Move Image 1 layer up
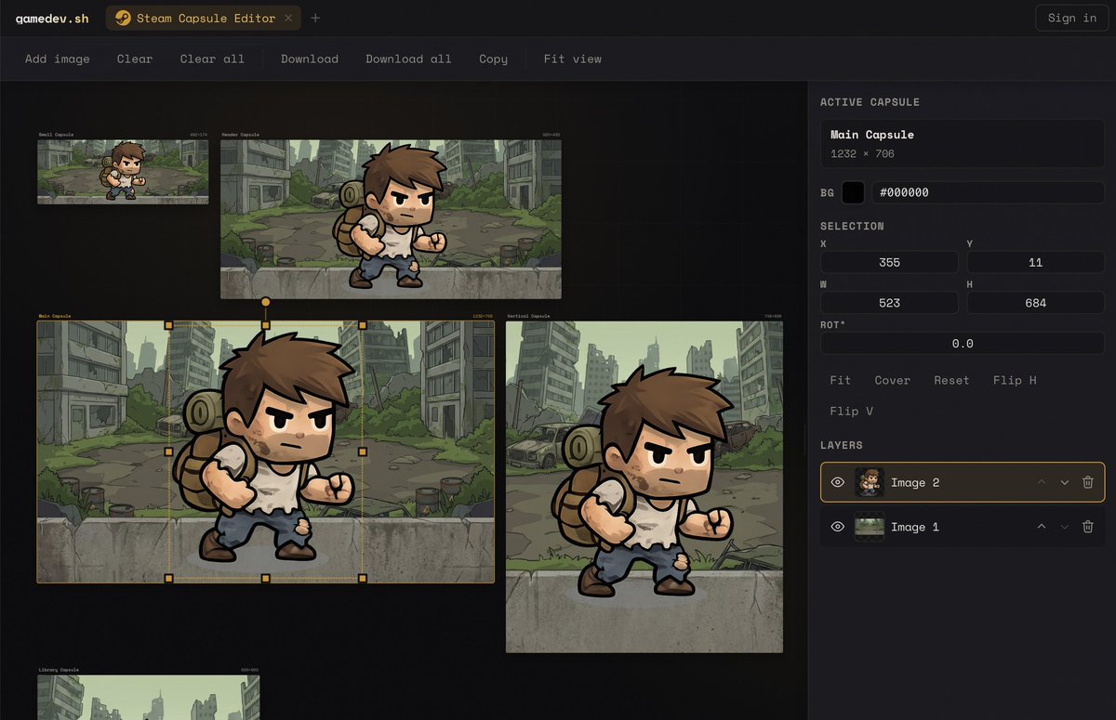This screenshot has height=720, width=1116. click(1042, 527)
